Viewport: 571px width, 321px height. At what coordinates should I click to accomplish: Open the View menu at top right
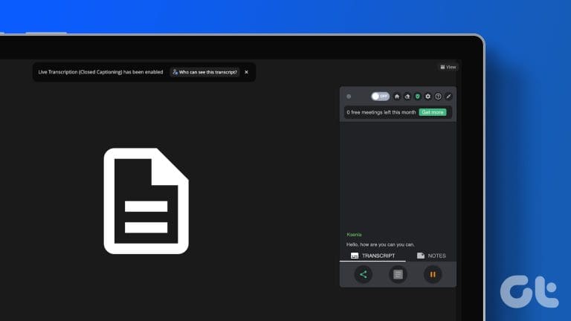[448, 67]
